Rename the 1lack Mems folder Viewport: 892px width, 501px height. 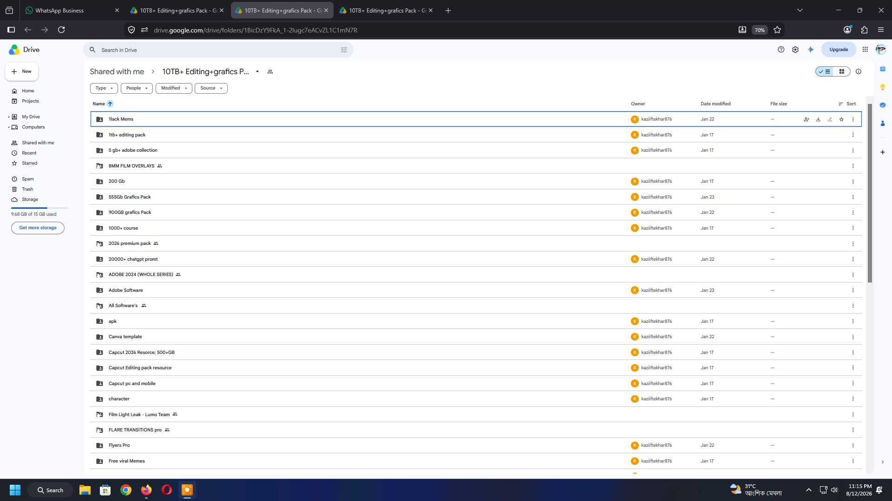(x=830, y=119)
